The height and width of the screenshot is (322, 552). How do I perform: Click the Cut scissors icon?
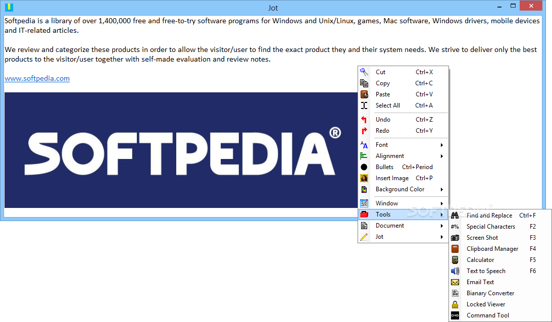(x=364, y=72)
